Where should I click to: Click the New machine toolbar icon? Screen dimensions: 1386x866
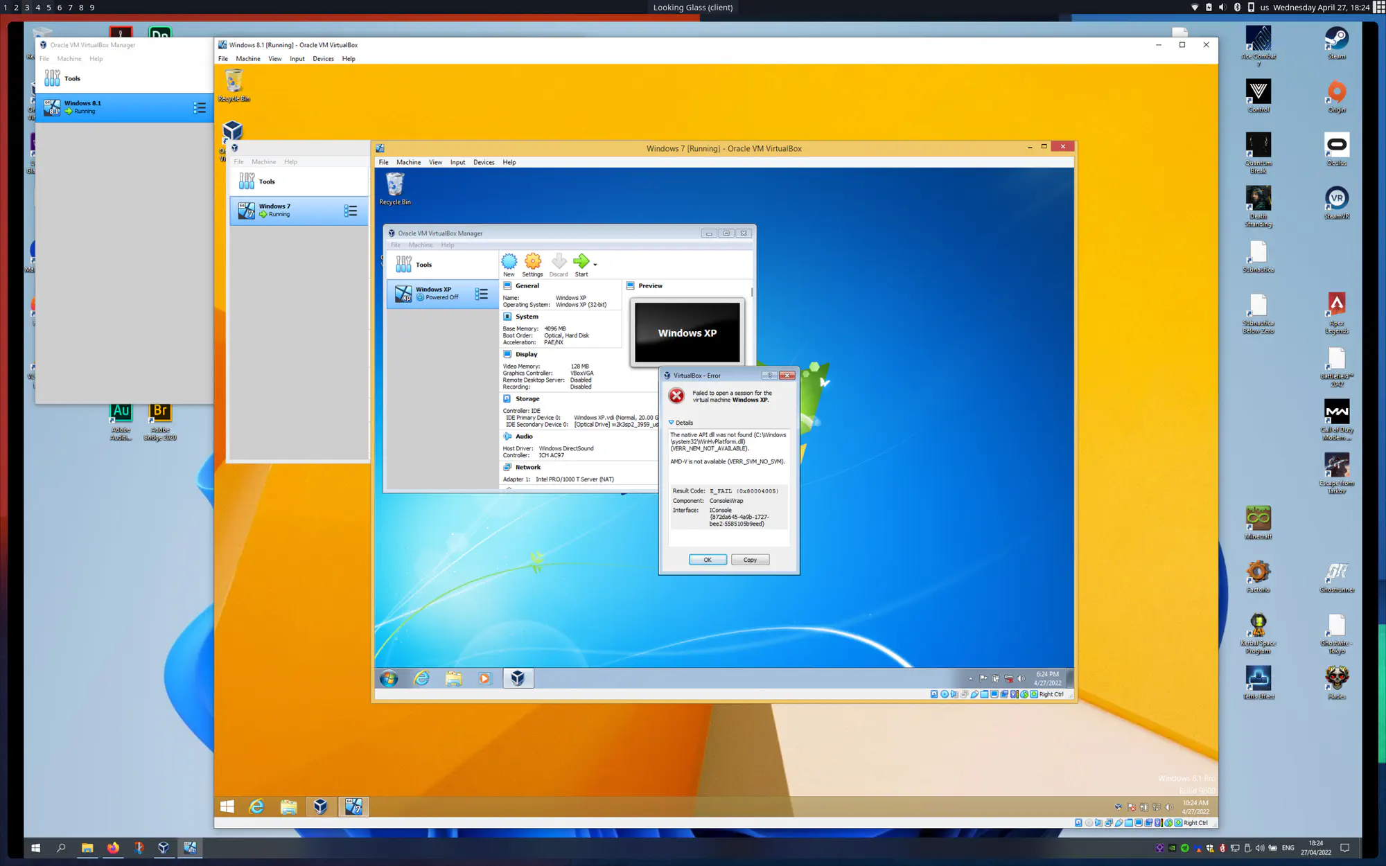pos(509,262)
